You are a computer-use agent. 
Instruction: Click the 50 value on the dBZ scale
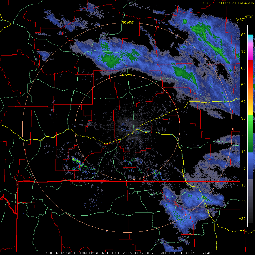243,85
